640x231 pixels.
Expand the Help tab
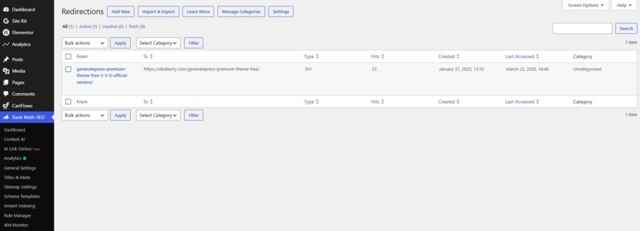tap(624, 5)
